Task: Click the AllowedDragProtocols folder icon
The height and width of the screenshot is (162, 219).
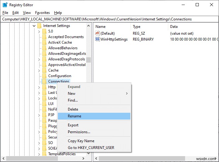Action: pos(44,59)
